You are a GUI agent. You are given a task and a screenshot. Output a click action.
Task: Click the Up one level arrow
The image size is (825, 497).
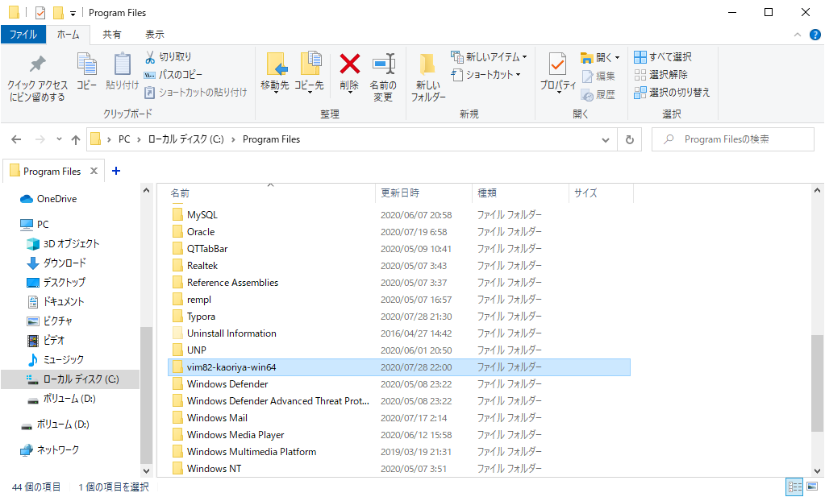(76, 139)
